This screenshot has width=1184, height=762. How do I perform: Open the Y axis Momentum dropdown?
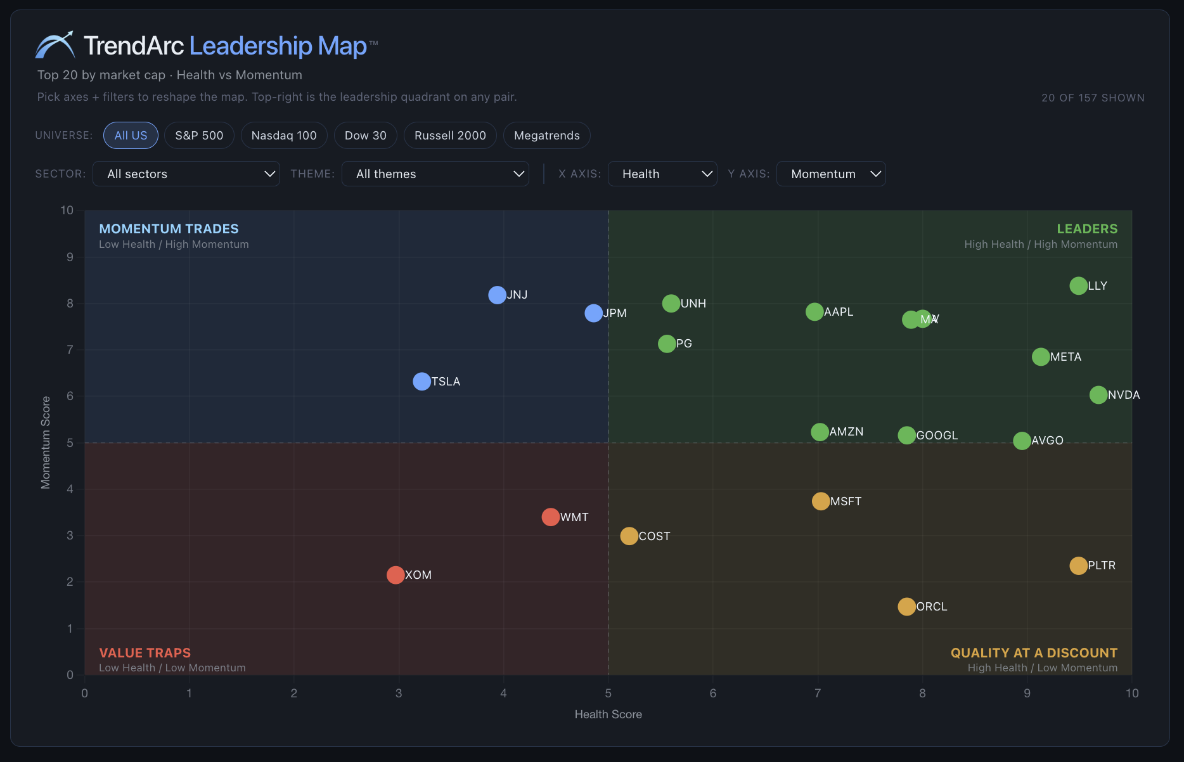tap(831, 174)
